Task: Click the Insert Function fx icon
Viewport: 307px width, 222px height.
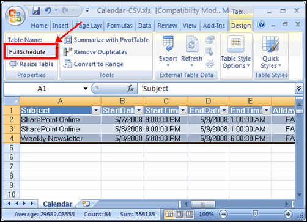Action: point(130,88)
